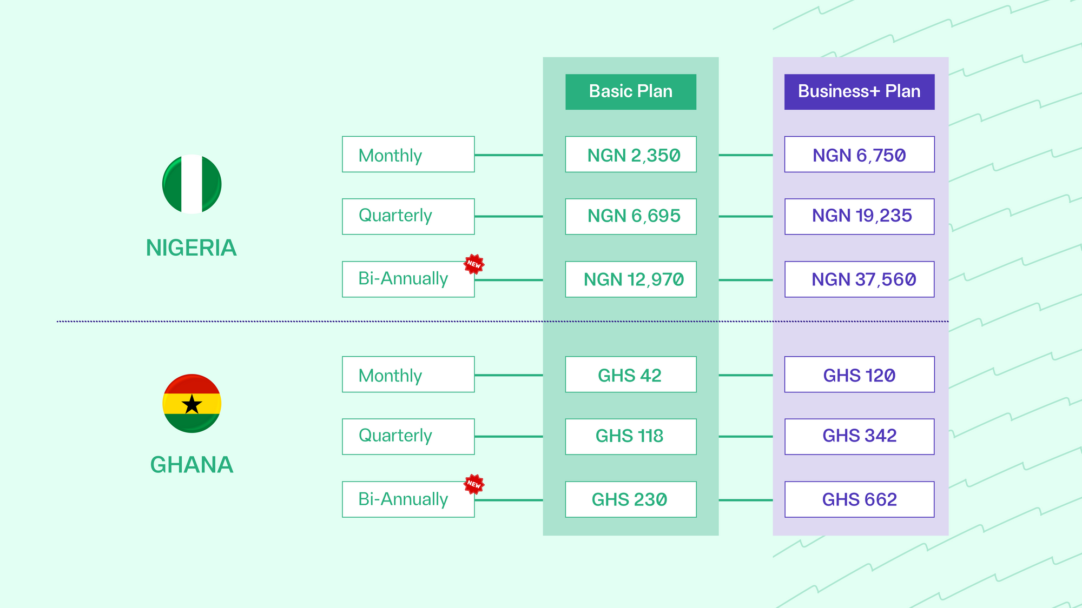The height and width of the screenshot is (608, 1082).
Task: Choose Nigeria Monthly billing option
Action: click(x=408, y=155)
